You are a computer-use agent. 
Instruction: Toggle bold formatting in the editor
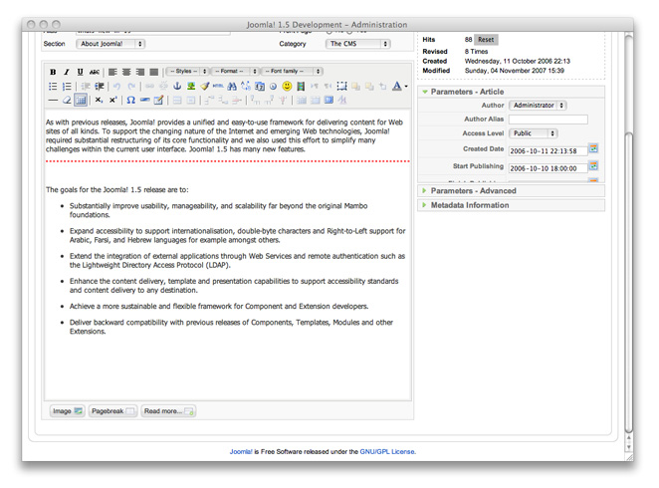[x=53, y=72]
